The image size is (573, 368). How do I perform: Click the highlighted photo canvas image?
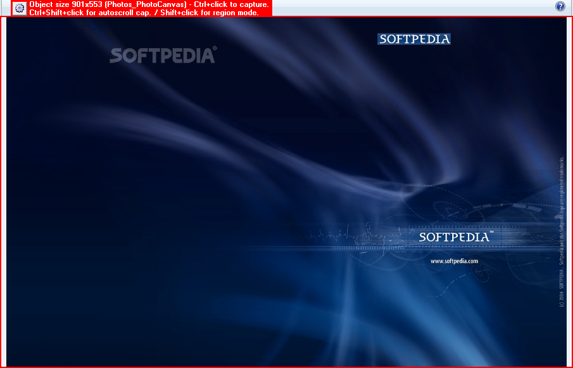point(286,192)
